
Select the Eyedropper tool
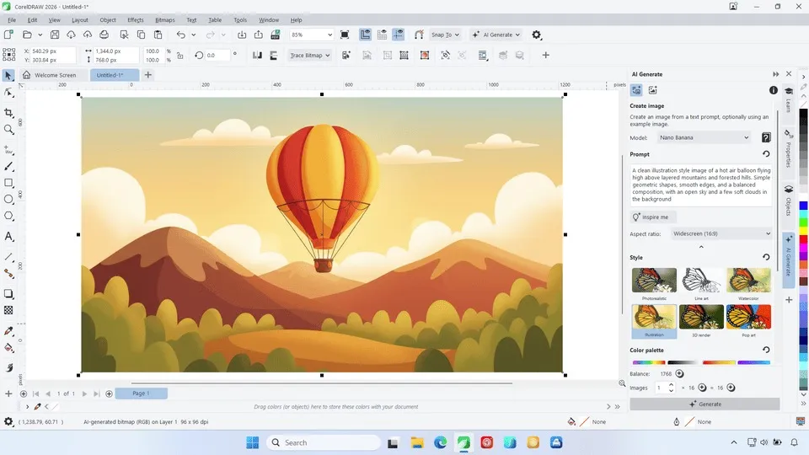(9, 330)
